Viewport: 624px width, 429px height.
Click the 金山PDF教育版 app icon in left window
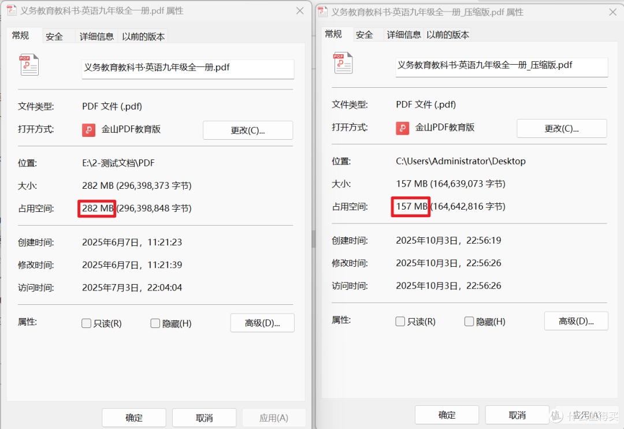pyautogui.click(x=89, y=130)
